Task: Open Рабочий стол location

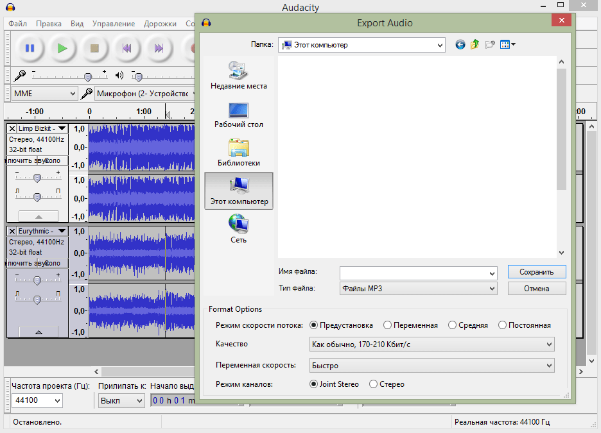Action: point(239,115)
